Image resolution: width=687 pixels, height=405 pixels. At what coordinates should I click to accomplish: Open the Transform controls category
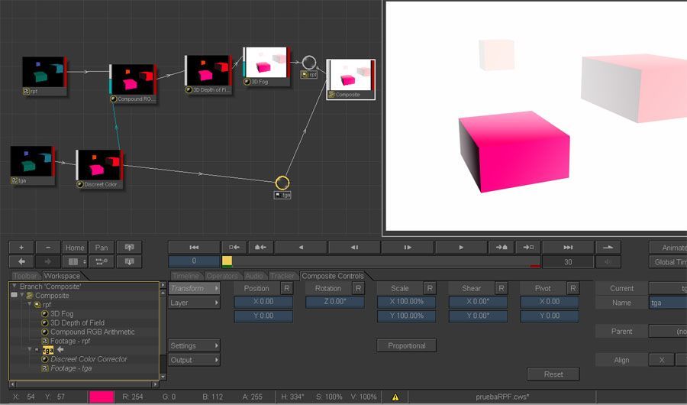pos(194,288)
